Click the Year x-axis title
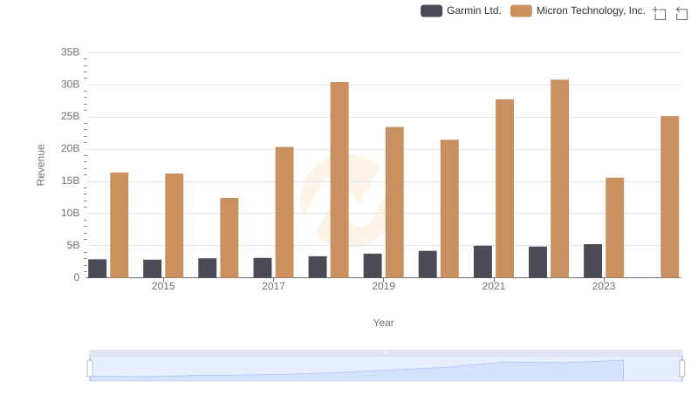 click(x=383, y=323)
